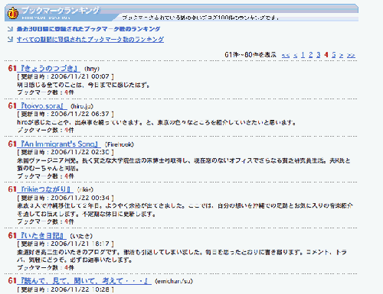Screen dimensions: 383x294
Task: Click update date '2006/11/21 18:17'
Action: pos(80,244)
